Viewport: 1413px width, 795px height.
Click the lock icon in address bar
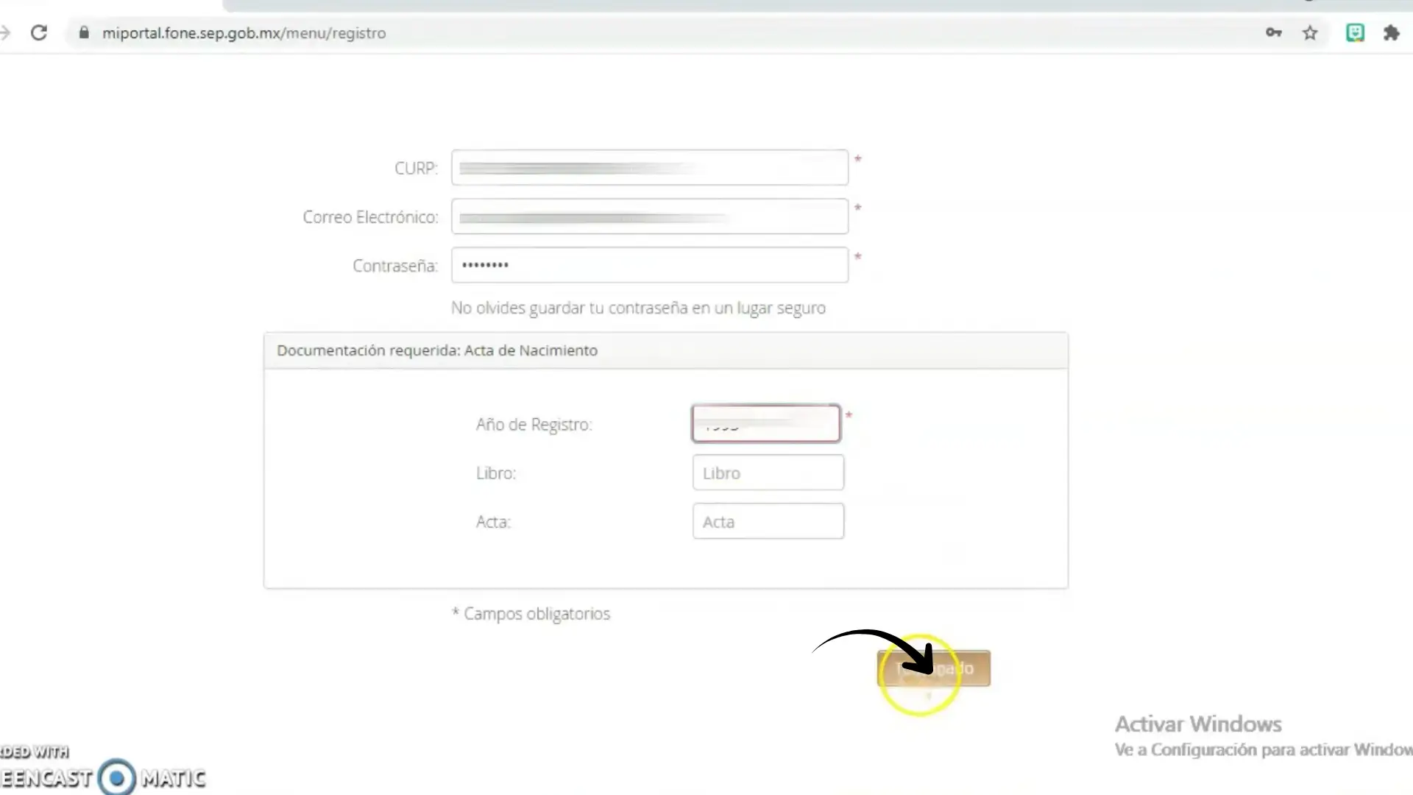point(84,33)
